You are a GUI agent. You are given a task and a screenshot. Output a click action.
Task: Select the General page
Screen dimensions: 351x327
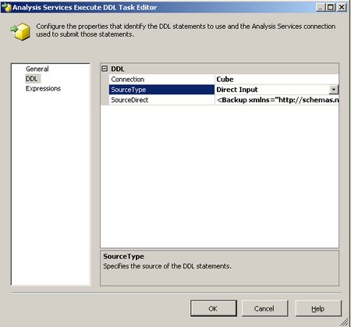click(37, 69)
